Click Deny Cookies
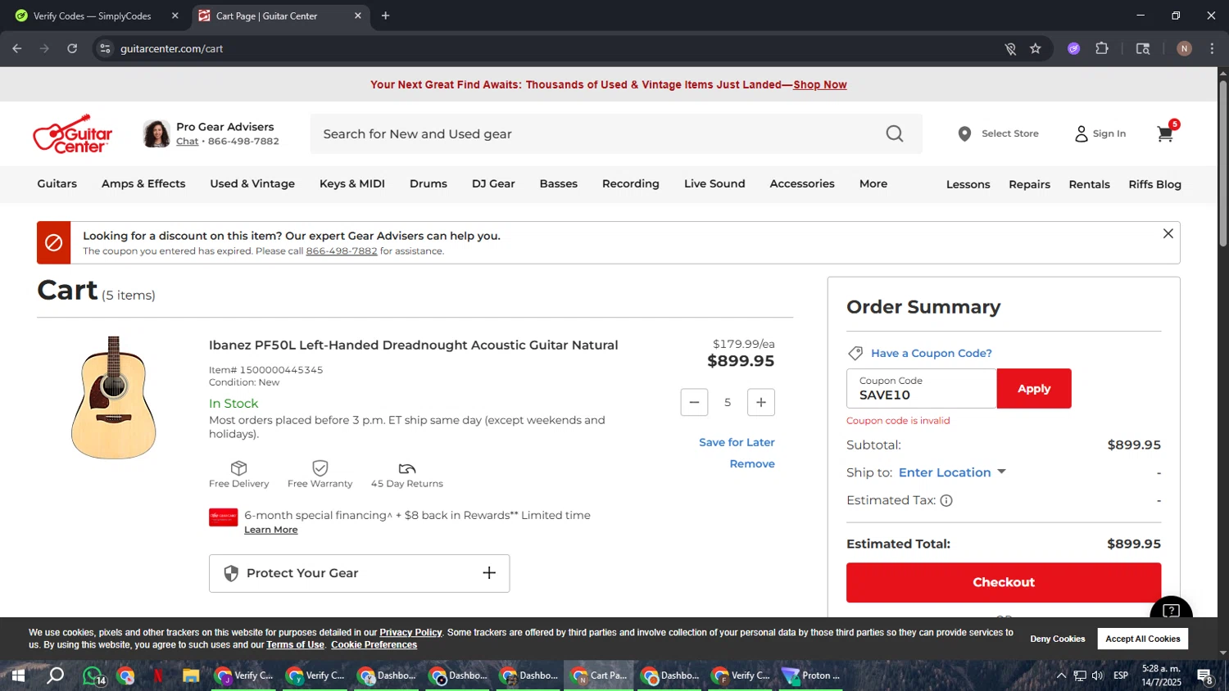 1058,639
